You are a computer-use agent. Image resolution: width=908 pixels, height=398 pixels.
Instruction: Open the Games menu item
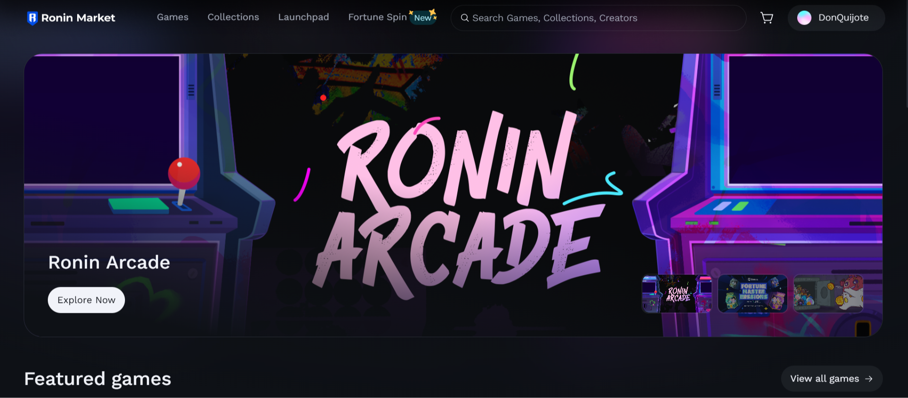coord(172,17)
